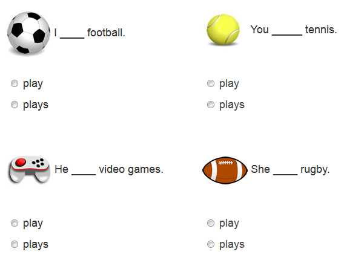364x269 pixels.
Task: Click the yellow tennis ball image
Action: click(x=224, y=30)
